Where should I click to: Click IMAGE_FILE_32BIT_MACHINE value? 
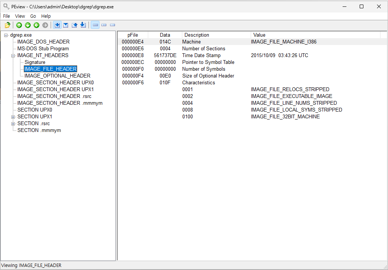pyautogui.click(x=285, y=116)
